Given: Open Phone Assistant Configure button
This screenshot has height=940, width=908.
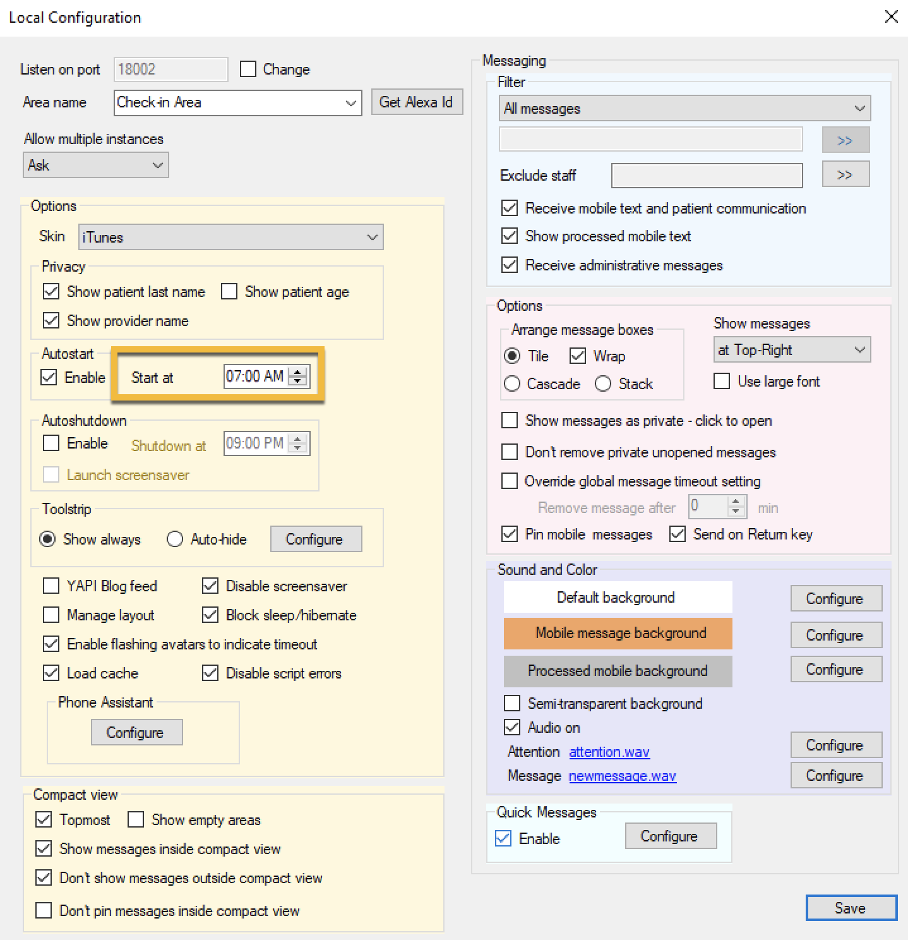Looking at the screenshot, I should click(x=137, y=732).
